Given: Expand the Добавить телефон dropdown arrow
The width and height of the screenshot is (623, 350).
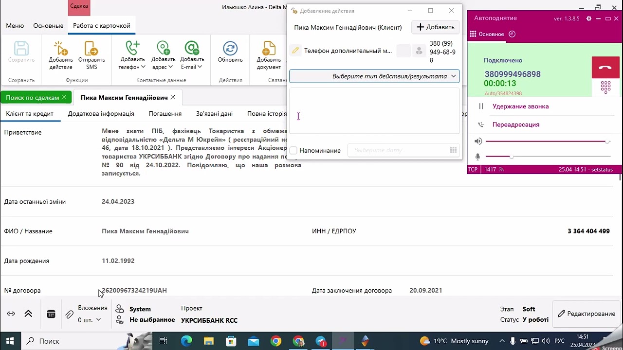Looking at the screenshot, I should point(143,67).
